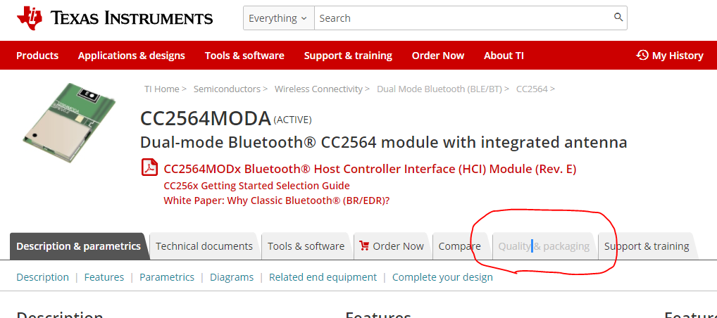Select the Quality & packaging tab
Viewport: 717px width, 318px height.
coord(543,246)
